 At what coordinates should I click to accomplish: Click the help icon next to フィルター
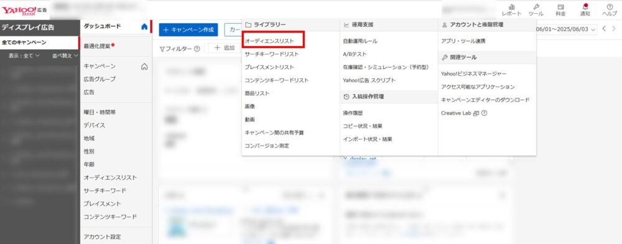coord(197,49)
